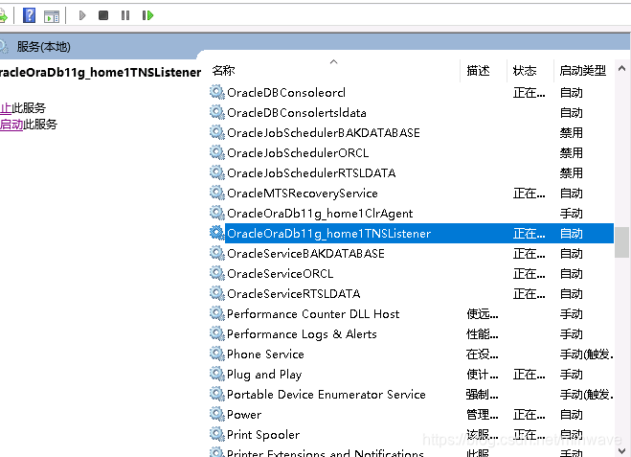Image resolution: width=631 pixels, height=457 pixels.
Task: Click the 使远... description of Performance Counter DLL Host
Action: 482,314
